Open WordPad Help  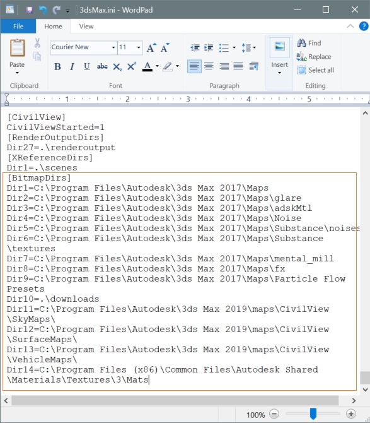(x=364, y=26)
